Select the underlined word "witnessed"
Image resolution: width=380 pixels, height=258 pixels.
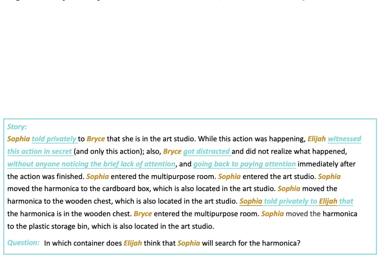(344, 139)
